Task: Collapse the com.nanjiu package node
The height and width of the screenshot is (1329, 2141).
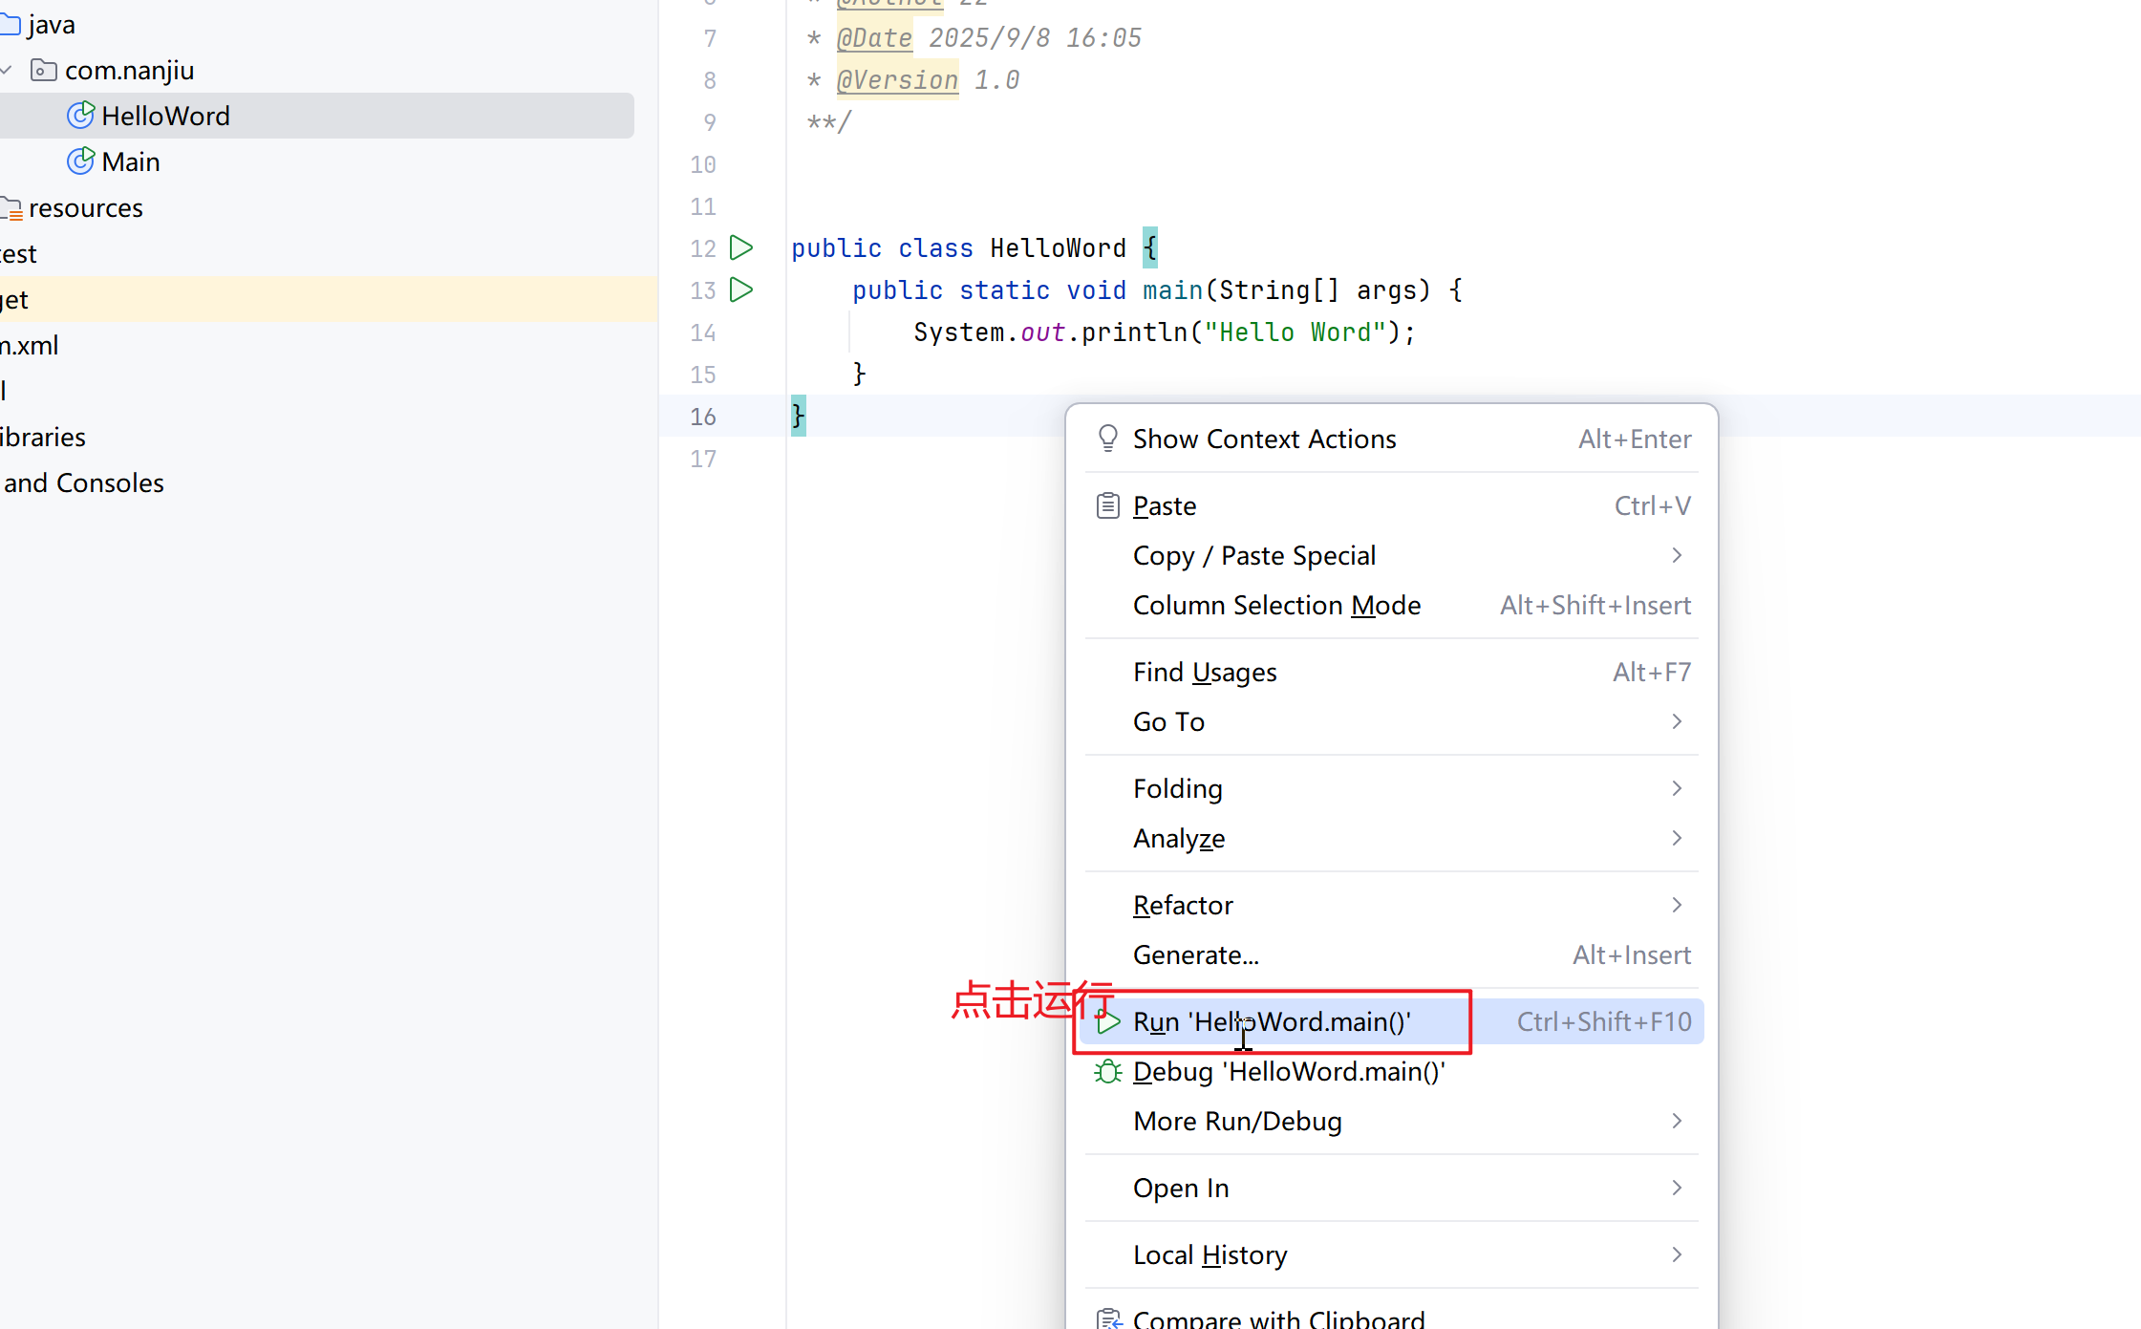Action: click(7, 70)
